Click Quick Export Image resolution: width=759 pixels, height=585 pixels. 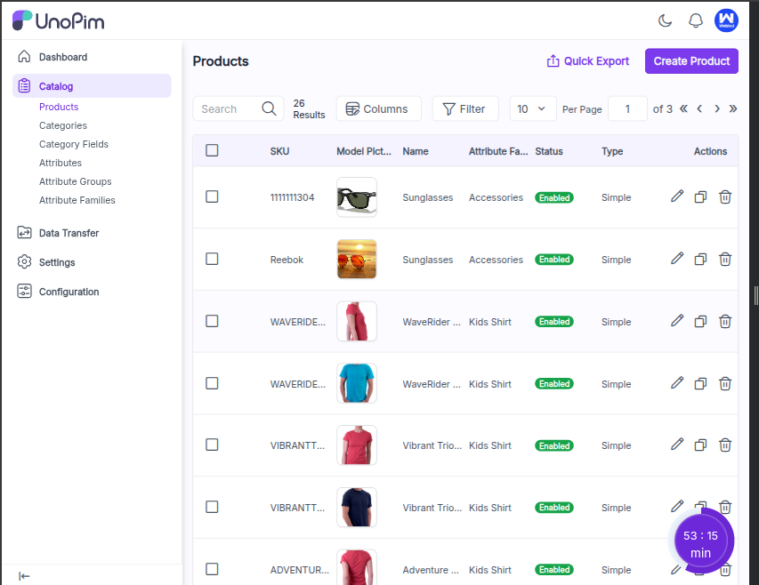(587, 61)
